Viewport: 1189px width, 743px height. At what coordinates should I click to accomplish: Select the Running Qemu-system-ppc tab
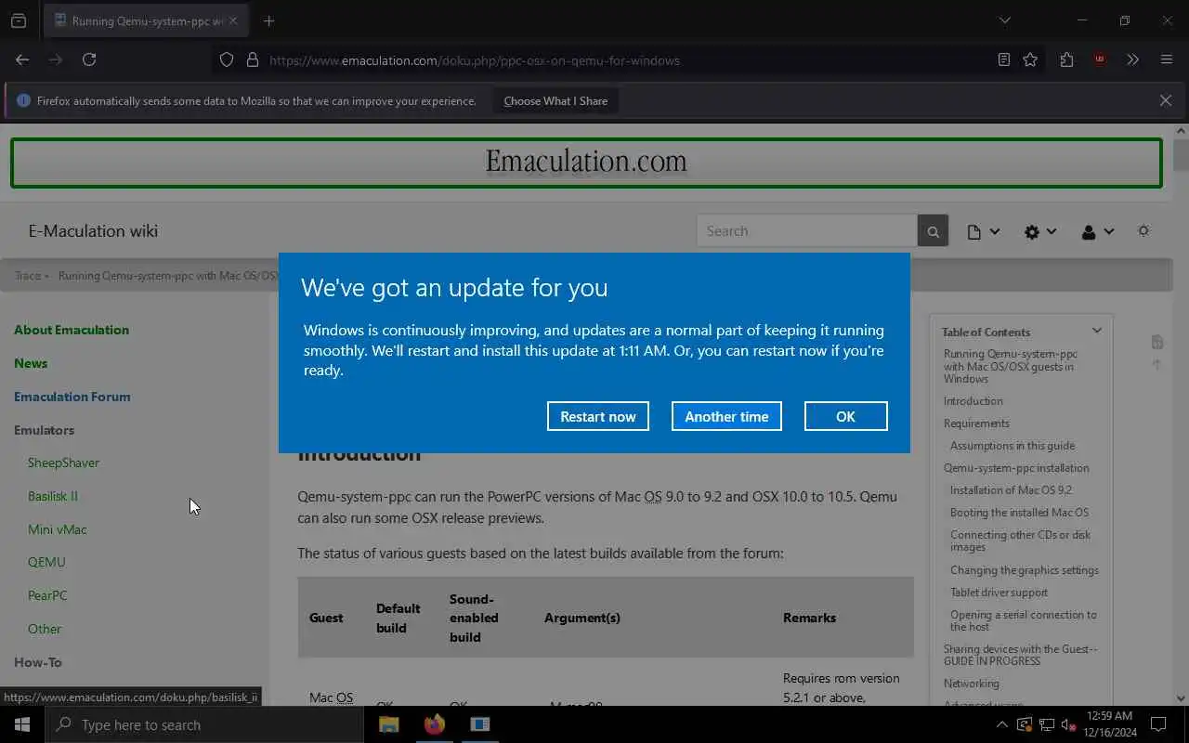point(146,20)
